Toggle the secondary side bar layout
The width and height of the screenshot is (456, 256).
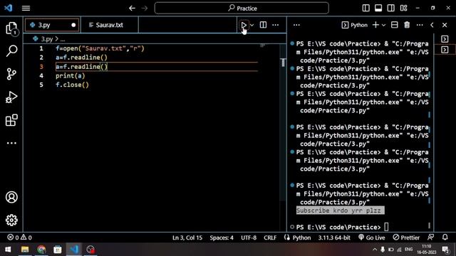tap(391, 8)
